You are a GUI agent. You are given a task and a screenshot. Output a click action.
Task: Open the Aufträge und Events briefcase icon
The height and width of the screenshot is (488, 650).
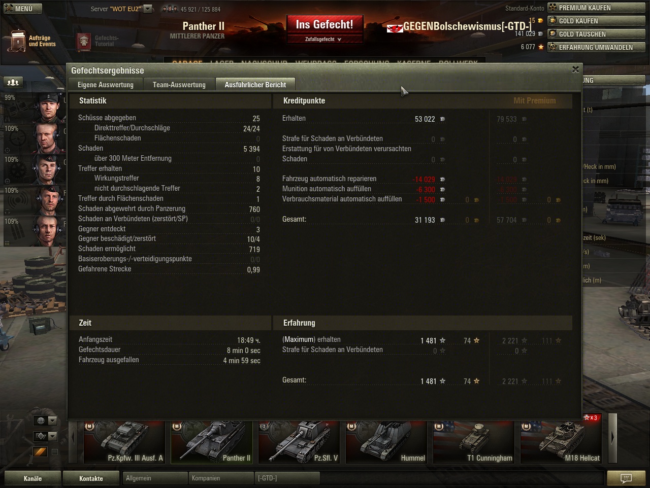18,41
